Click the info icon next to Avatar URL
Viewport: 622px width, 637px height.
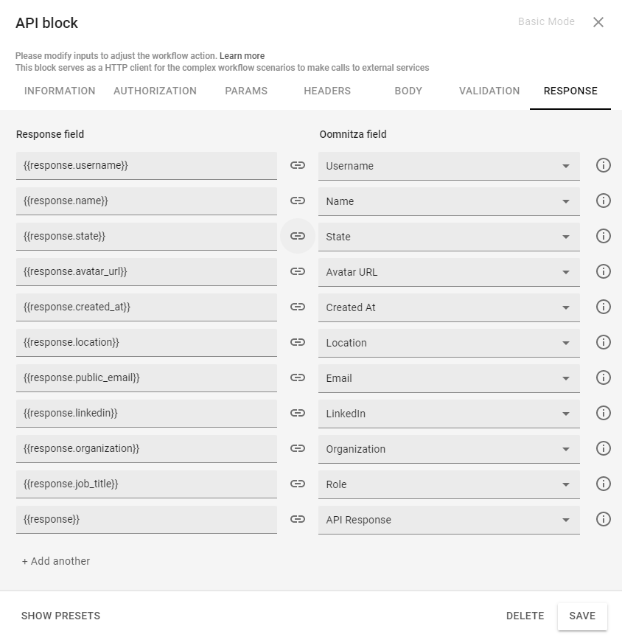[603, 271]
